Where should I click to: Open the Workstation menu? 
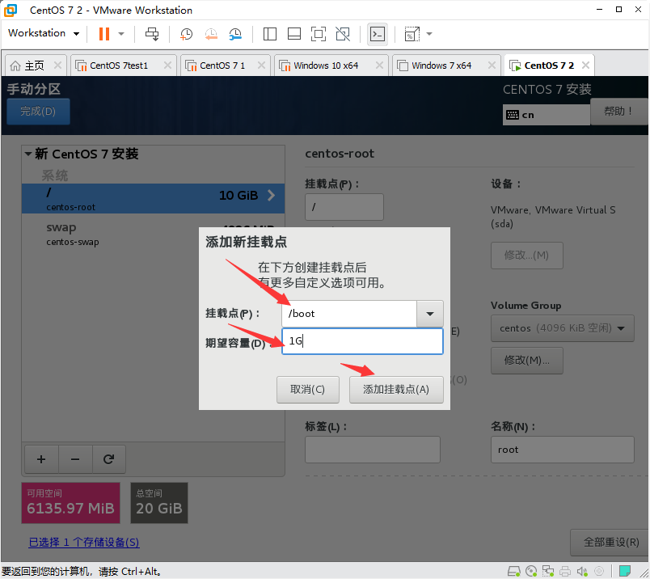coord(43,33)
